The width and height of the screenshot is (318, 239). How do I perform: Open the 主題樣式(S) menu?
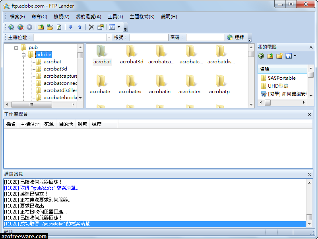point(142,17)
